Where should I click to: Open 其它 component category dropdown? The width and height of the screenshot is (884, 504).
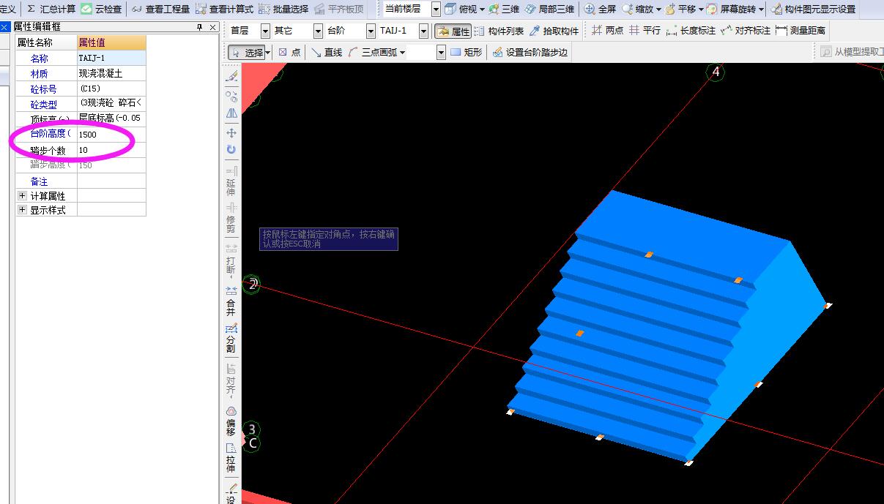(318, 31)
